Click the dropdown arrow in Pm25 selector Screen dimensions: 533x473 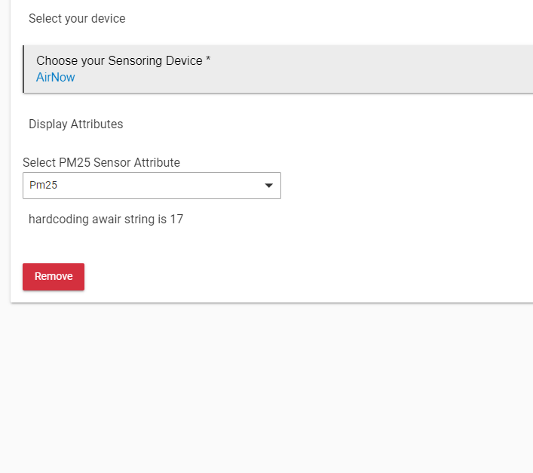tap(268, 186)
